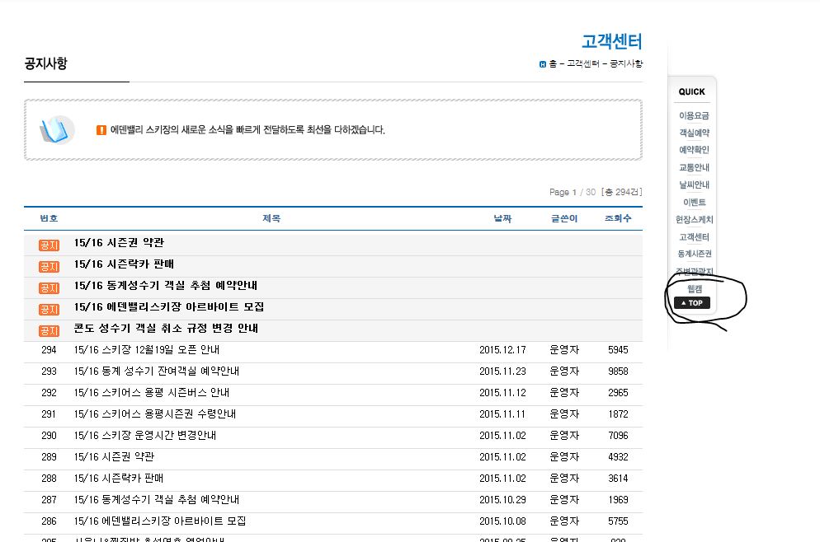This screenshot has height=542, width=820.
Task: Open 예약확인 in the QUICK menu
Action: tap(694, 150)
